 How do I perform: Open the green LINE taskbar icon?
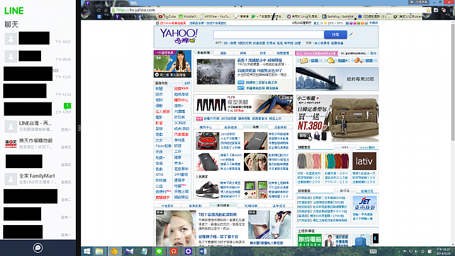click(159, 252)
